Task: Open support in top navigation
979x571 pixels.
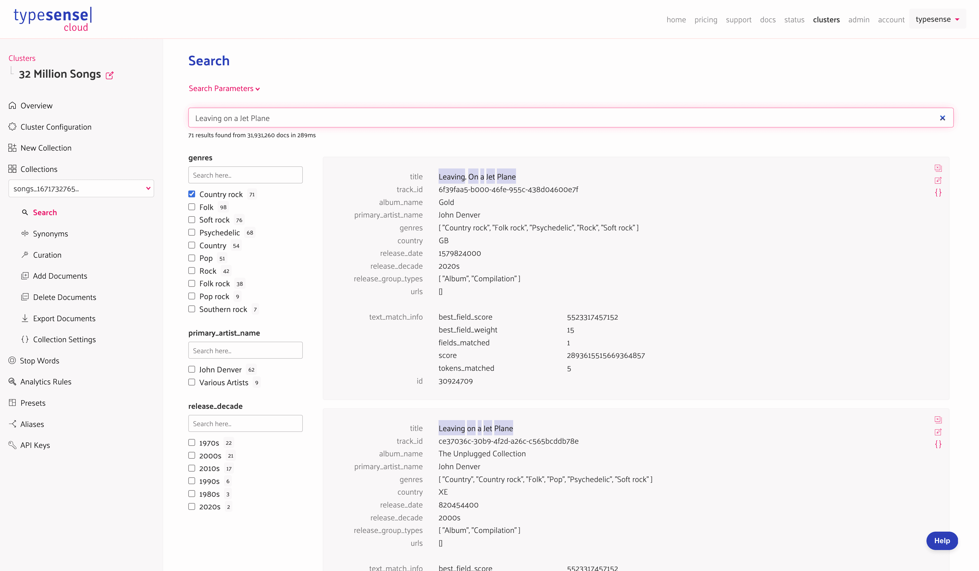Action: (x=738, y=19)
